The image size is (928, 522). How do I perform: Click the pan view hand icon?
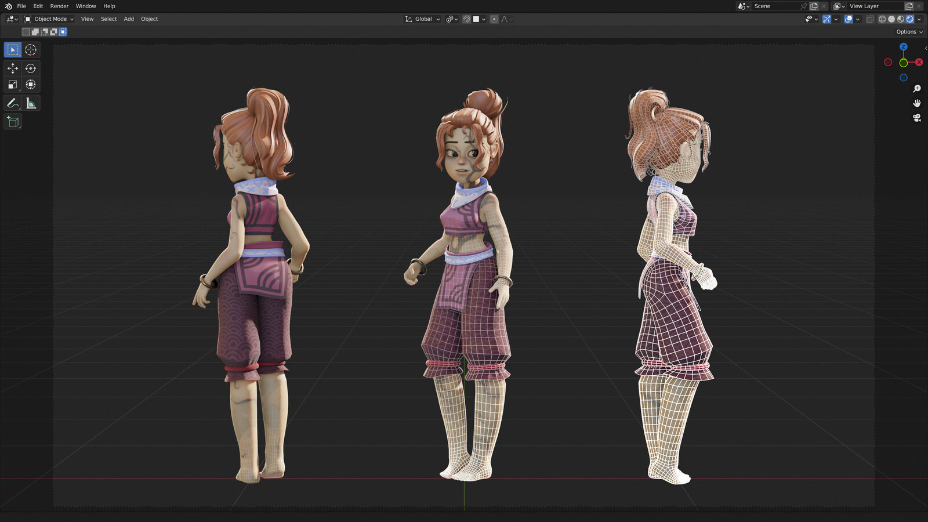[x=917, y=103]
